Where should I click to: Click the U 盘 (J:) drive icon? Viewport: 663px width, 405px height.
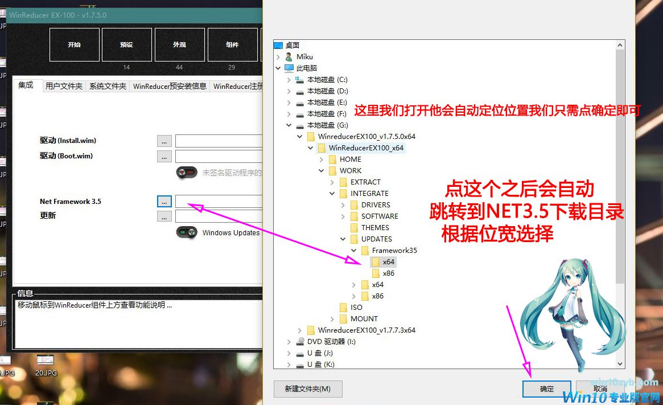tap(300, 353)
